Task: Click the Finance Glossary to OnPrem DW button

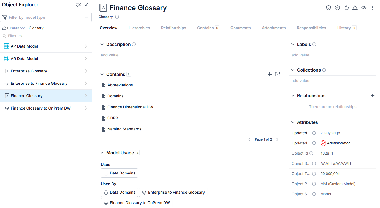Action: coord(137,203)
